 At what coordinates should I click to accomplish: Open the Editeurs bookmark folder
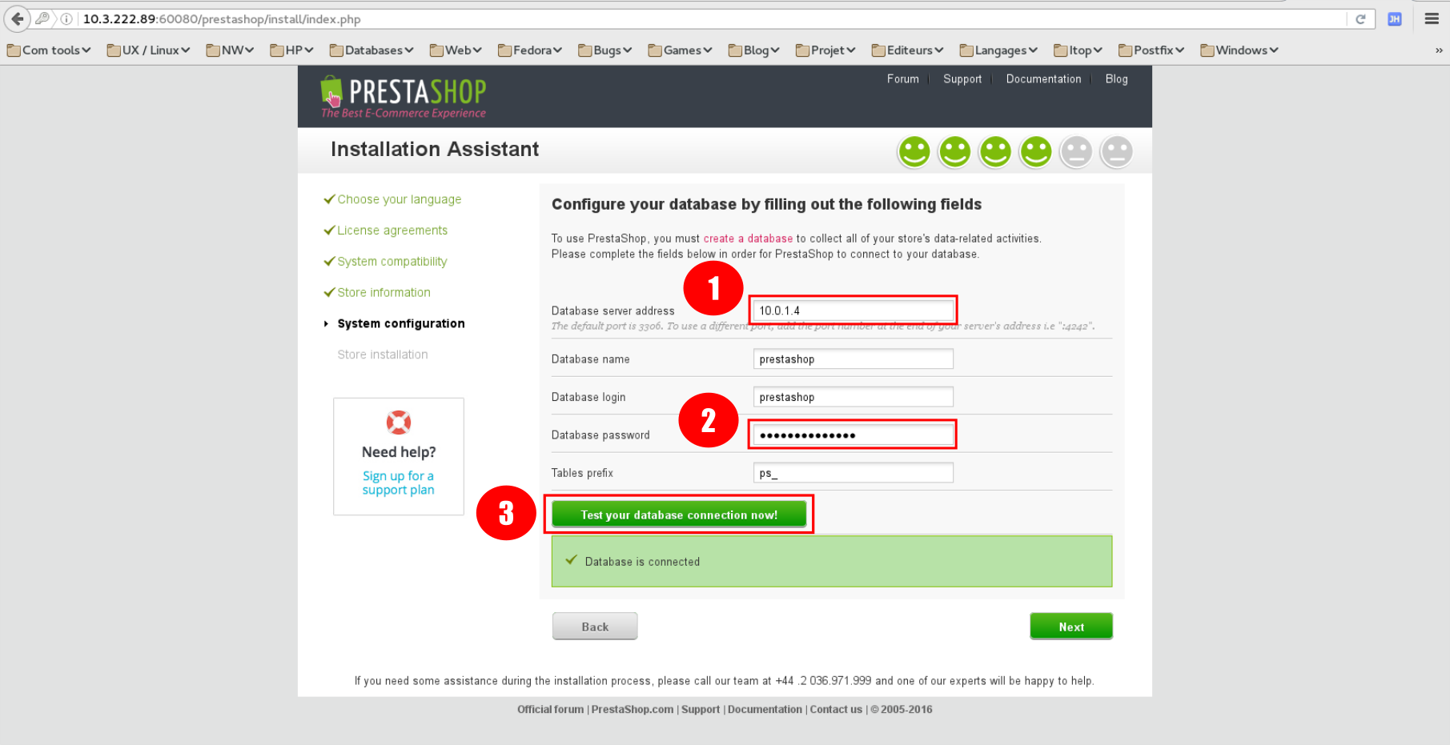pyautogui.click(x=908, y=50)
